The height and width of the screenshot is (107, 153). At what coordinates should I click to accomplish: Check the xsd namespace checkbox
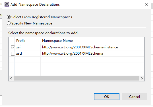[x=13, y=53]
